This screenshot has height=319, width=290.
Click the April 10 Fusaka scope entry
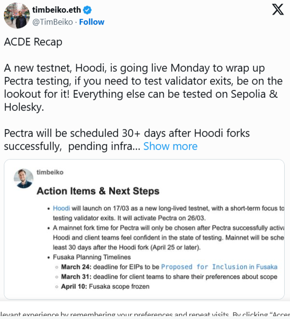pos(105,287)
